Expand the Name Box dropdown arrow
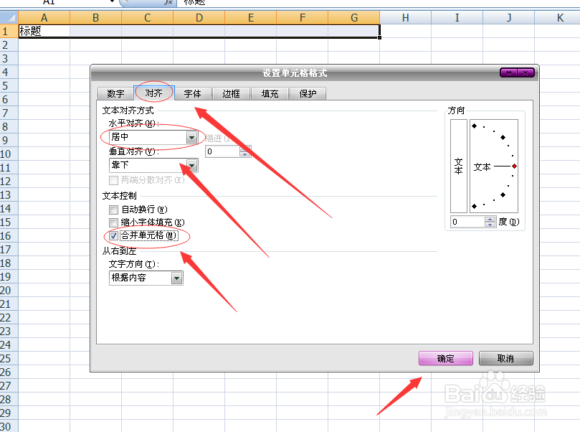The width and height of the screenshot is (580, 432). click(112, 3)
